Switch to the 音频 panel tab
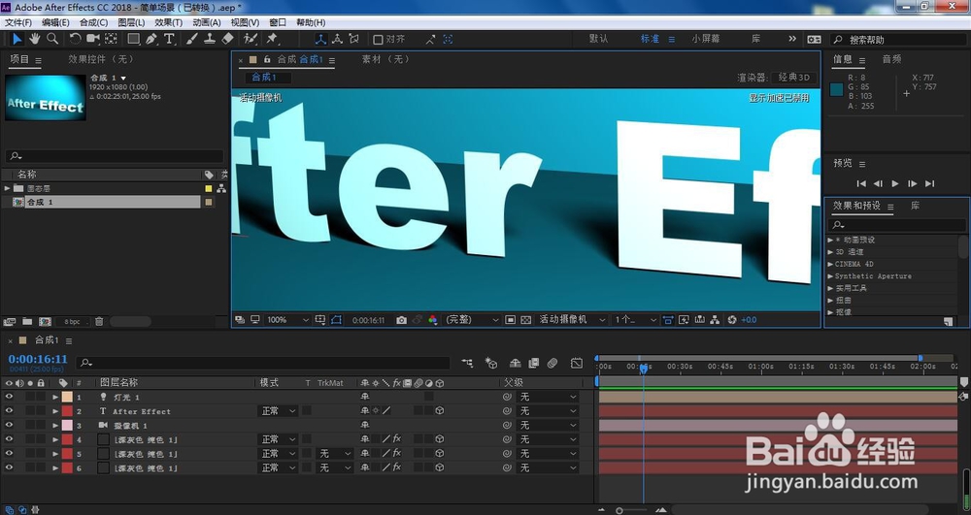The image size is (971, 515). pos(891,59)
